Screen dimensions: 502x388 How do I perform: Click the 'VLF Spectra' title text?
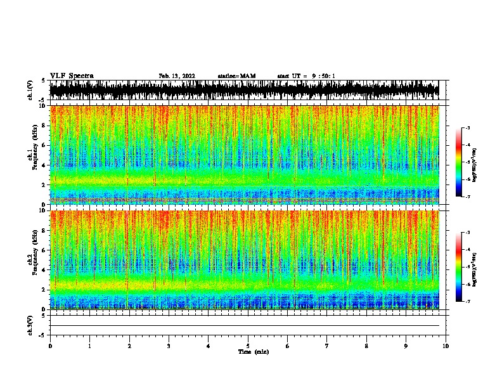(x=72, y=76)
